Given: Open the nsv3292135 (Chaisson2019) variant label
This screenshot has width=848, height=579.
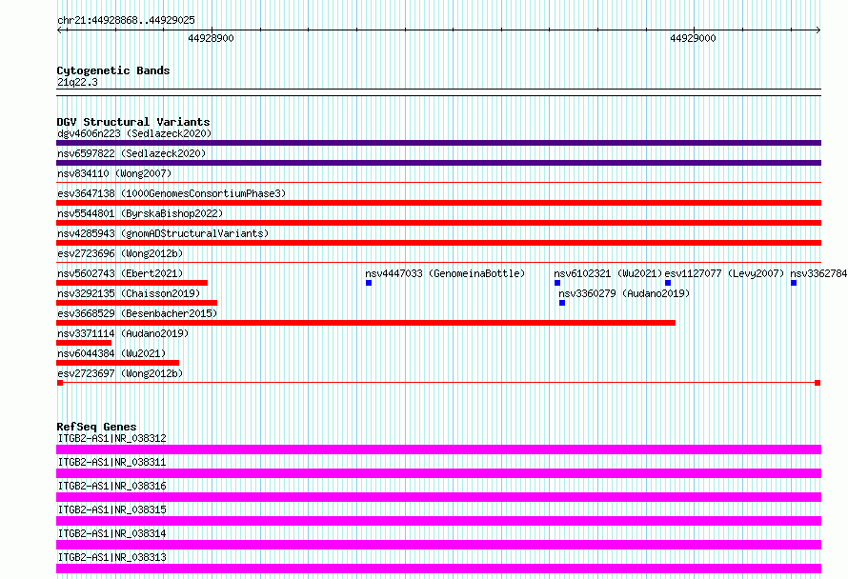Looking at the screenshot, I should (129, 293).
